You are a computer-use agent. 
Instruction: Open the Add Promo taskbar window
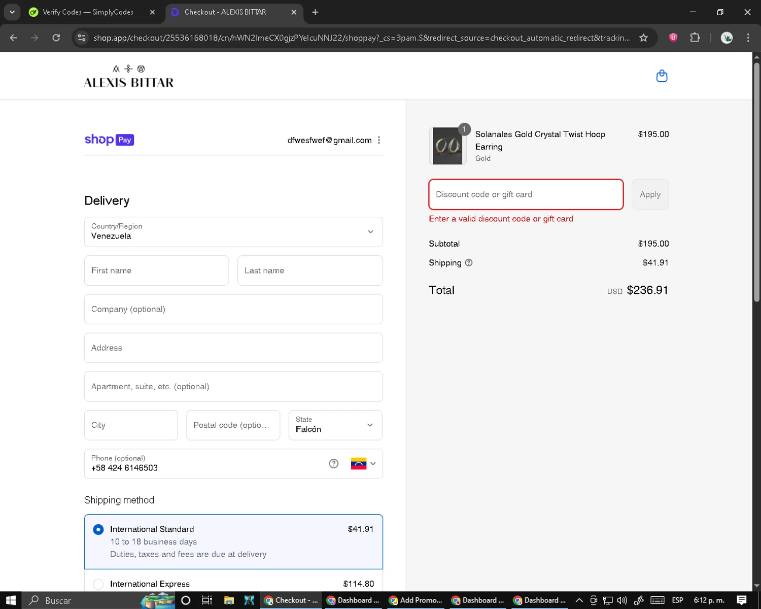coord(416,600)
